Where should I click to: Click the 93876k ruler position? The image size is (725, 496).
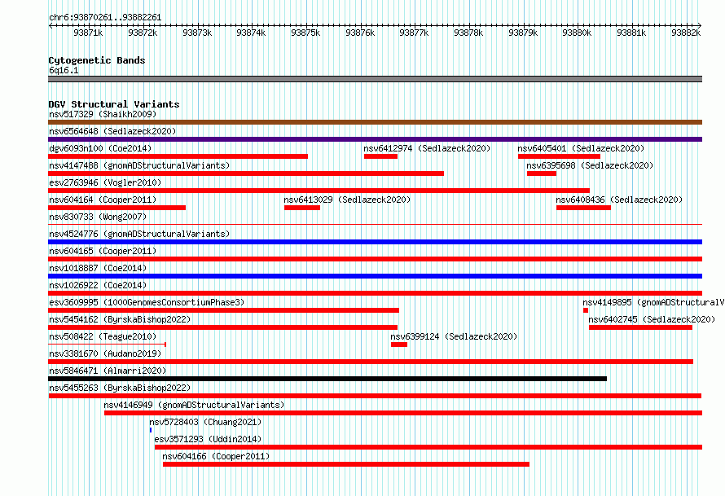pyautogui.click(x=360, y=33)
